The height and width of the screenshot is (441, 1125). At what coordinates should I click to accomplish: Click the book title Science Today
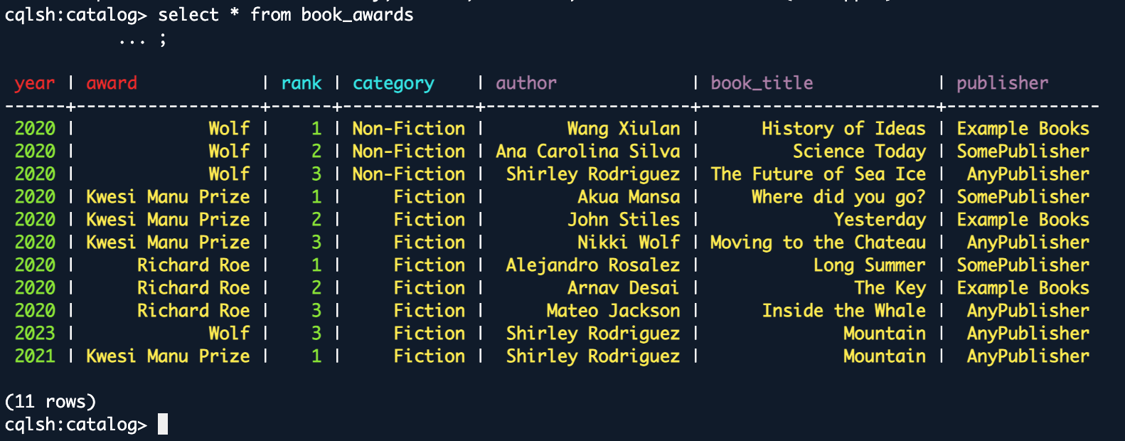click(x=859, y=152)
